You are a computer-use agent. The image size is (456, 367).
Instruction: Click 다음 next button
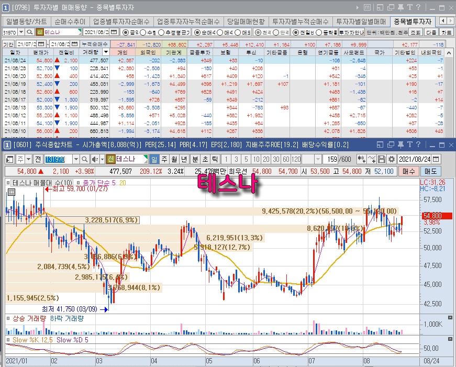pos(431,32)
